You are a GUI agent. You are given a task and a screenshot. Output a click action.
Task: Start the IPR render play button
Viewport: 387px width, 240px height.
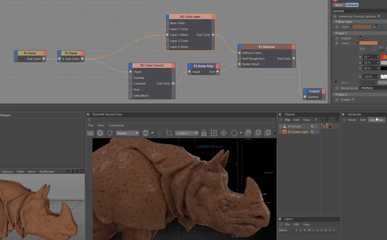click(100, 133)
